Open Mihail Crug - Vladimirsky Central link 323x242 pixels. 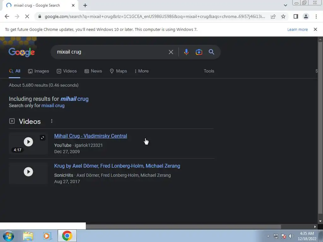(91, 136)
